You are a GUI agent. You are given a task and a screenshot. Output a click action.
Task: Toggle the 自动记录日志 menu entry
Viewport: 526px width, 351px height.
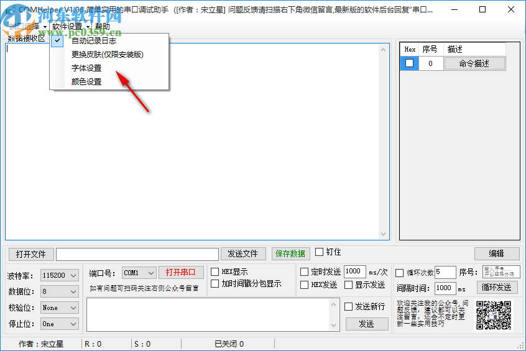pos(109,41)
